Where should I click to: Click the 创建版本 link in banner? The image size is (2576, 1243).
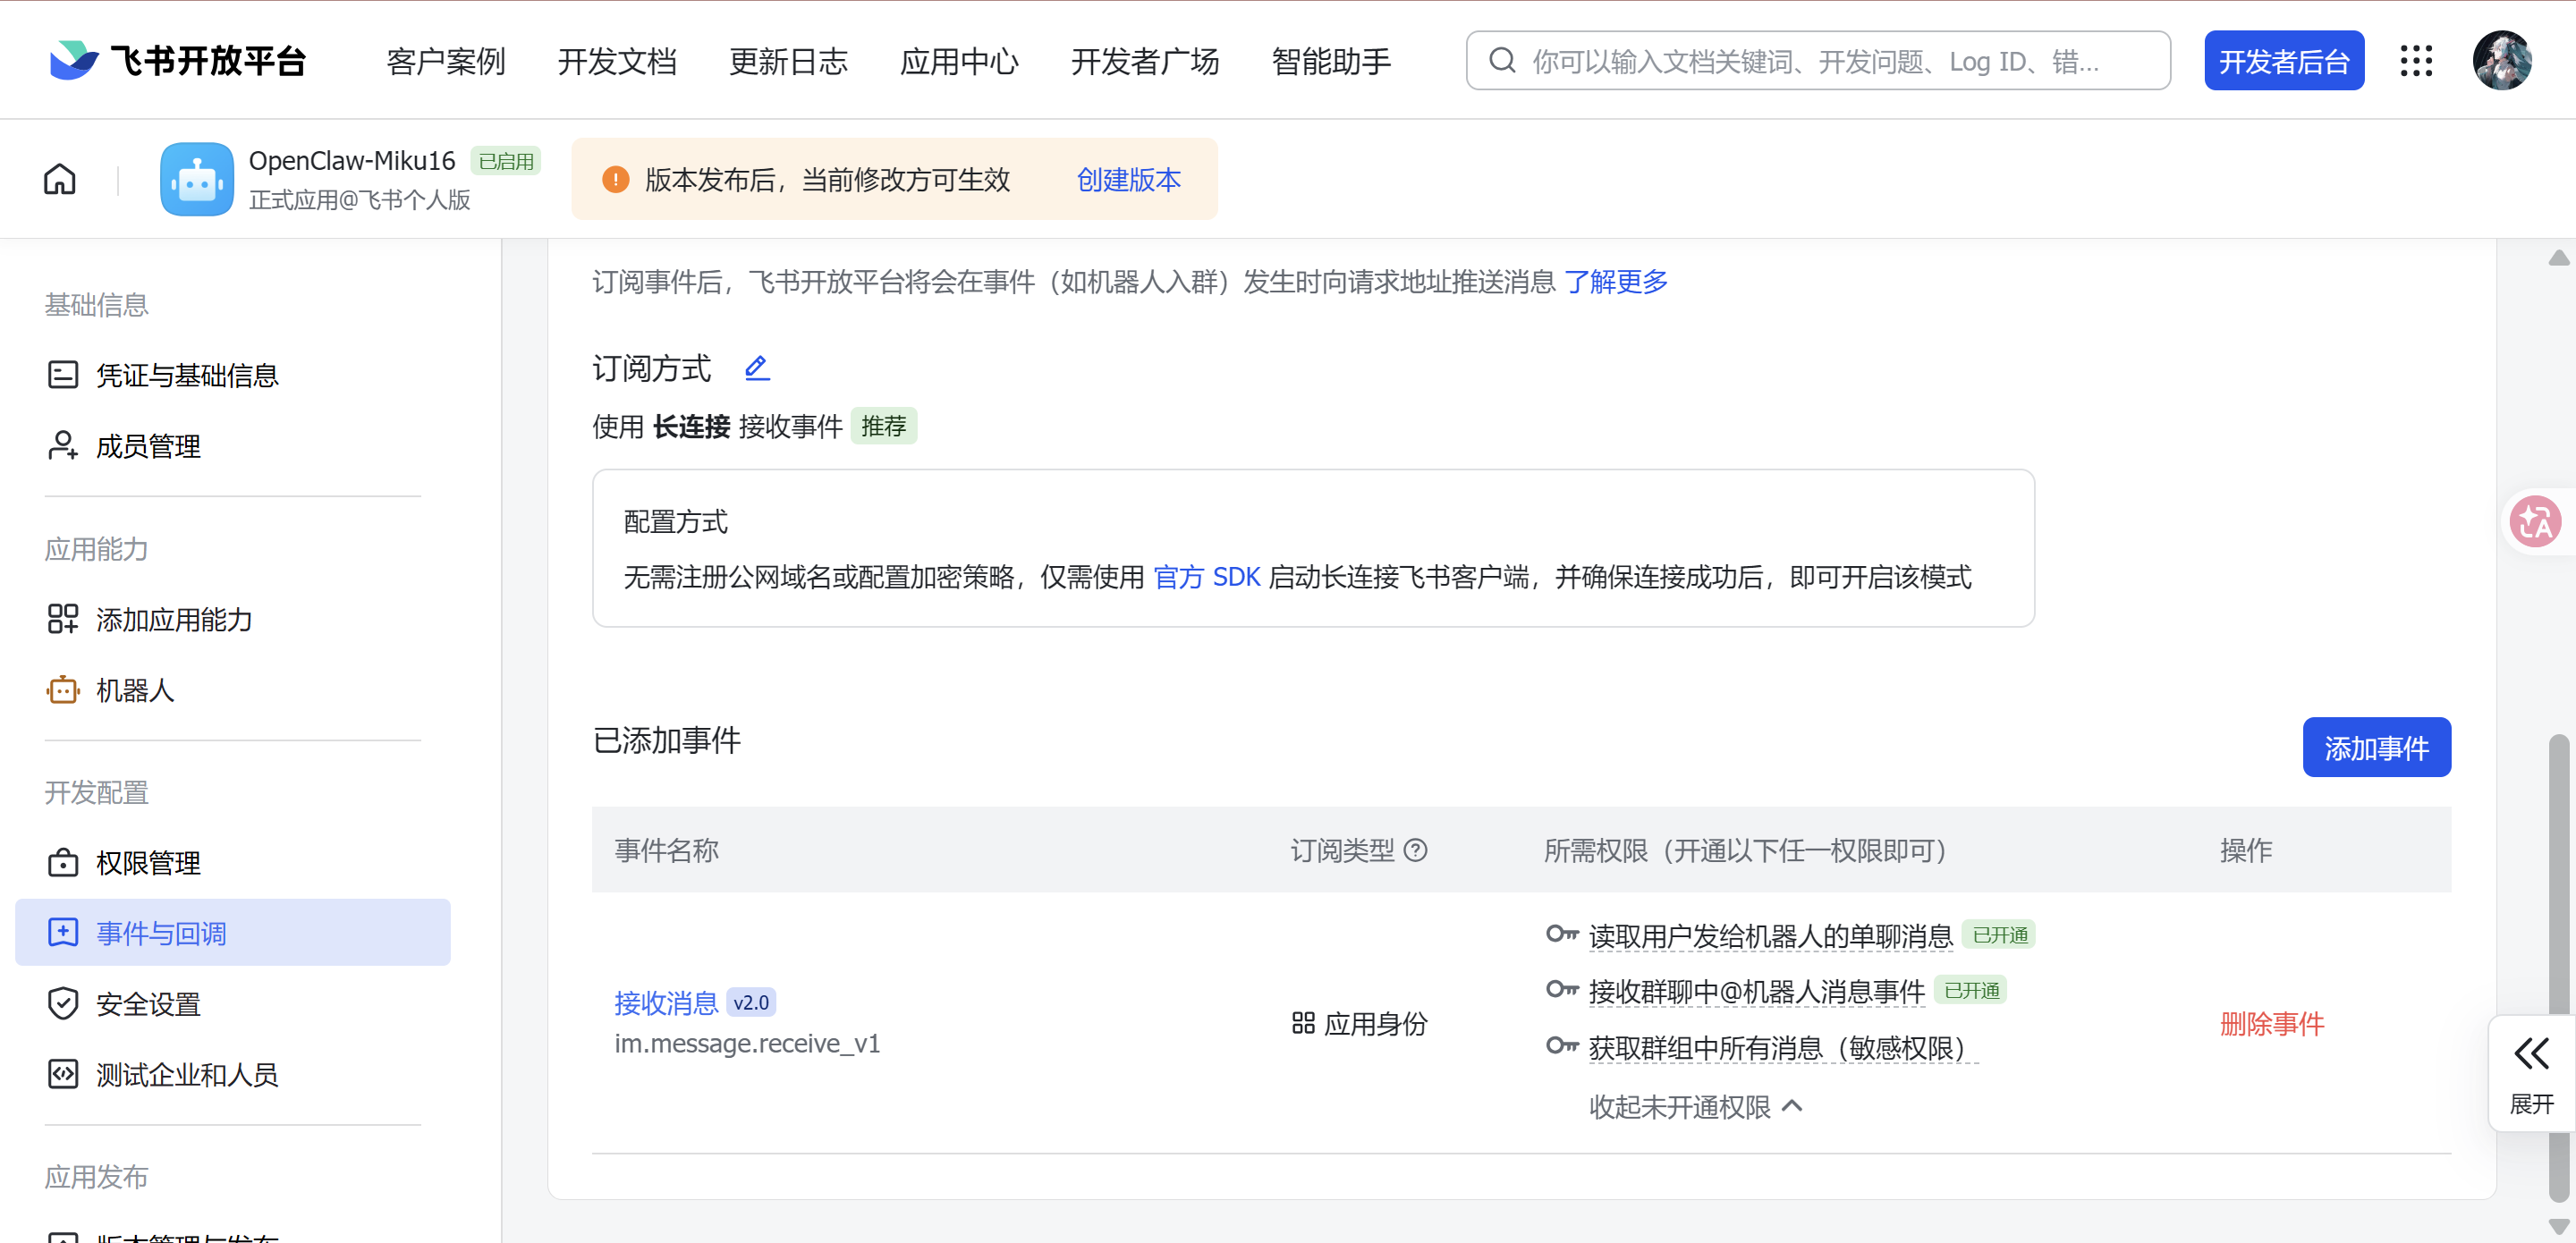pos(1129,179)
